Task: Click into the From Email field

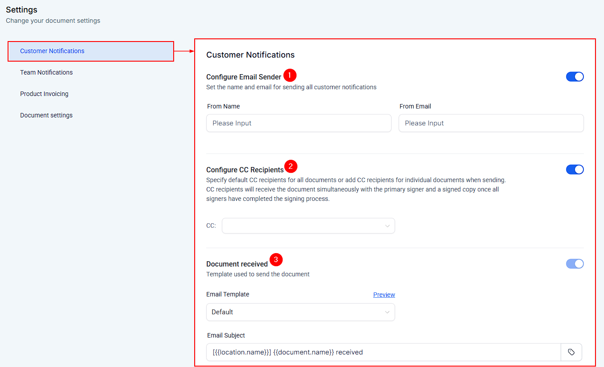Action: [491, 123]
